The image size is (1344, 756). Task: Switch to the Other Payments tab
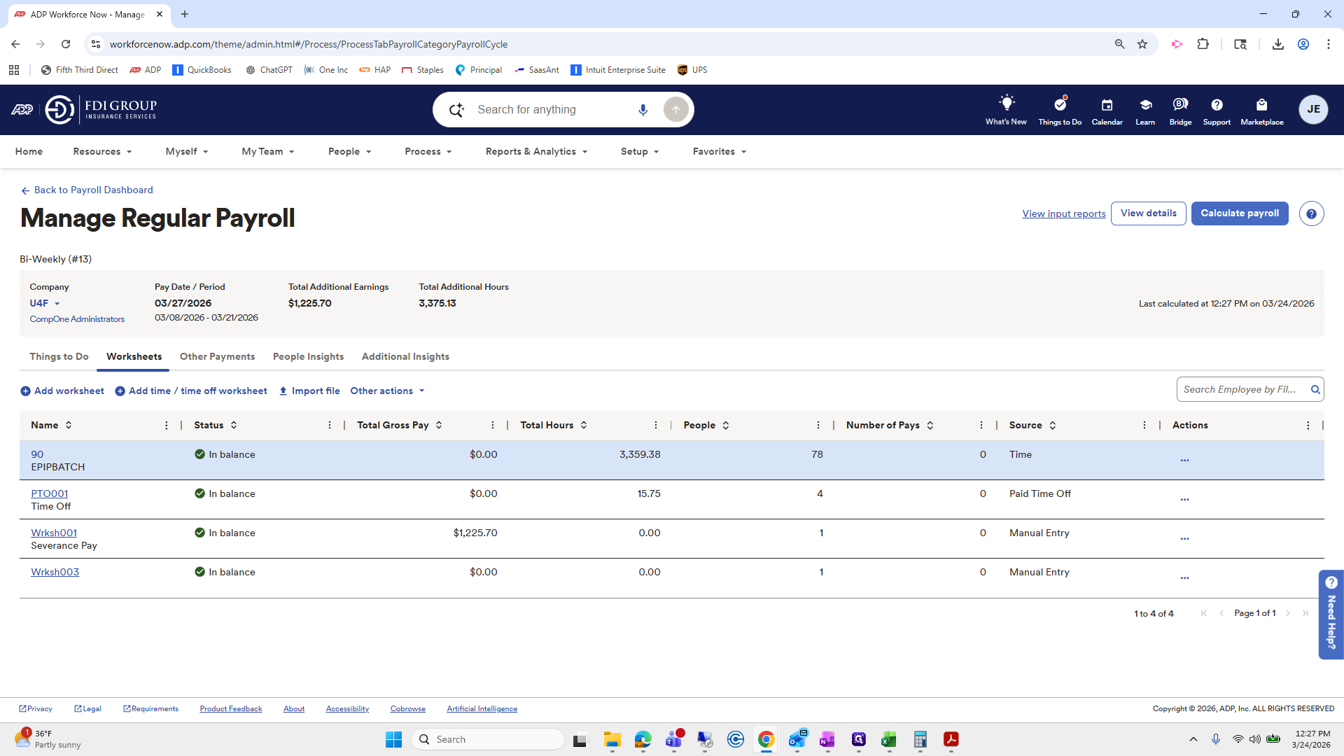(x=217, y=357)
